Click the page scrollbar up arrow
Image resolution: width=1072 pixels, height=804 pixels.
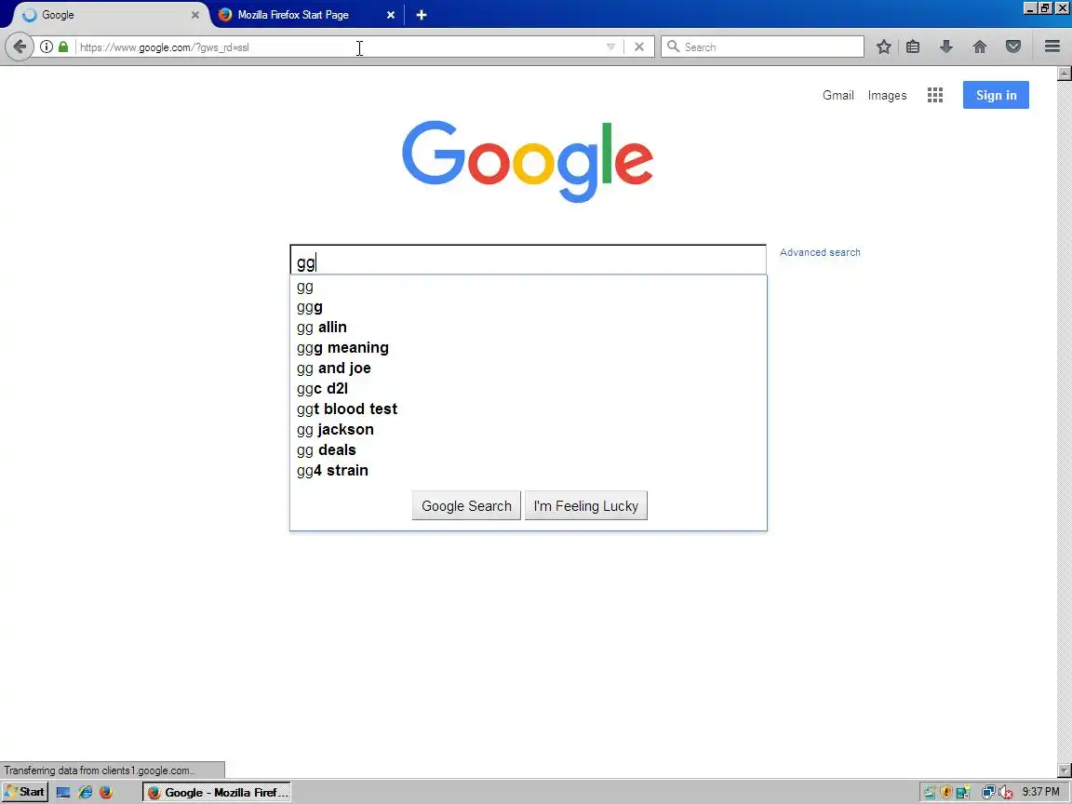pyautogui.click(x=1065, y=74)
